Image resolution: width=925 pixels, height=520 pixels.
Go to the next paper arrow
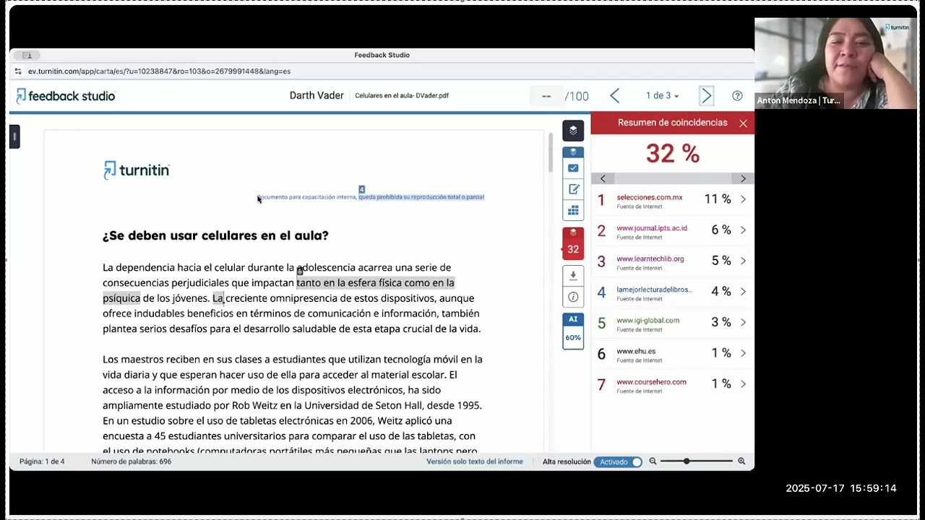(x=707, y=95)
